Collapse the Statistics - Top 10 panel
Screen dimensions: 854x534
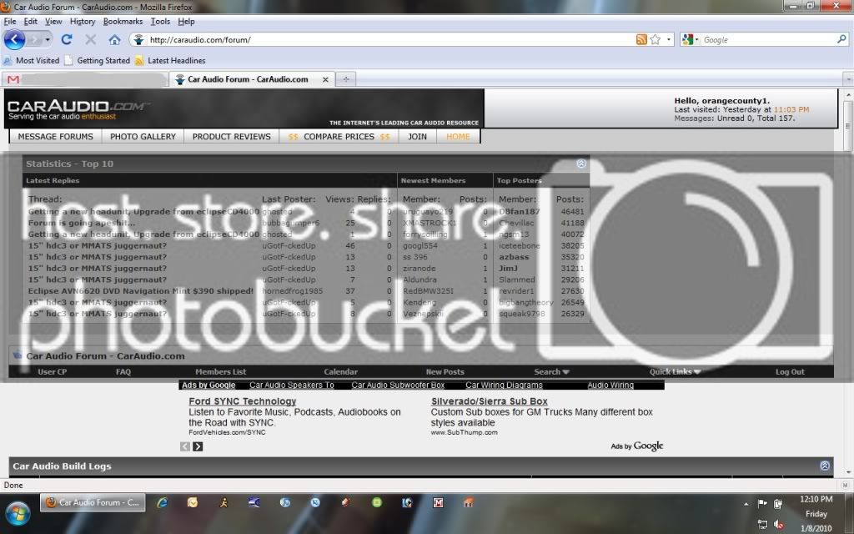(581, 164)
